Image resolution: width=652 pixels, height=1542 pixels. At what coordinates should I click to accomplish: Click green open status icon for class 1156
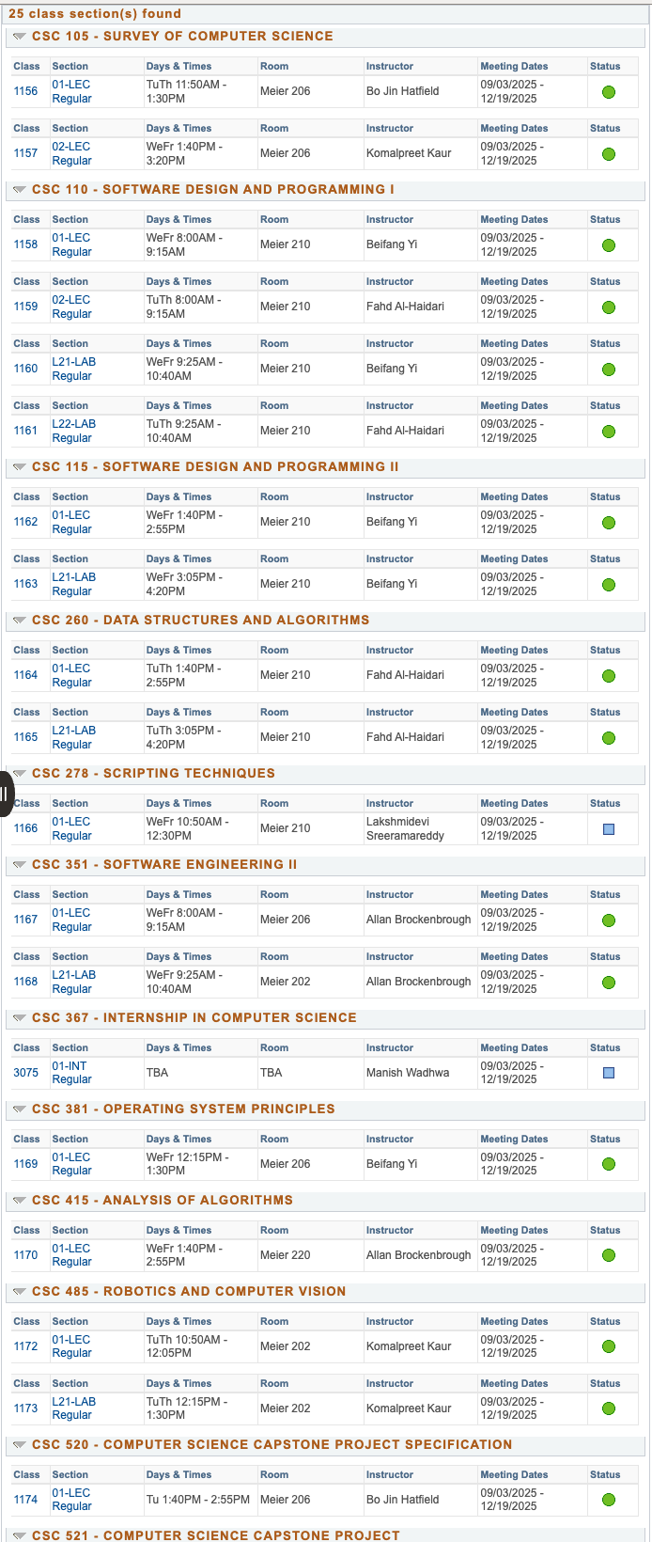(609, 92)
